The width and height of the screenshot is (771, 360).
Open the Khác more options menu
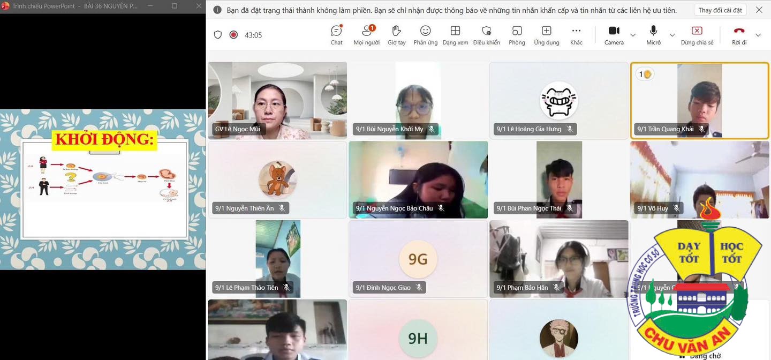(x=576, y=35)
